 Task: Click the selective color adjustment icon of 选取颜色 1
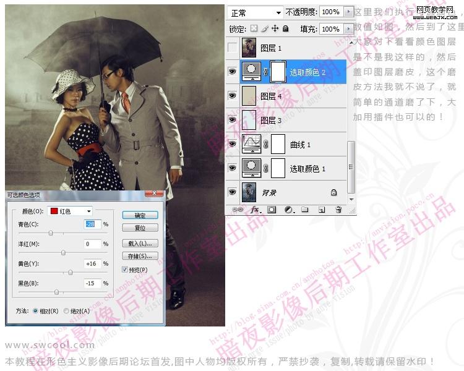252,168
